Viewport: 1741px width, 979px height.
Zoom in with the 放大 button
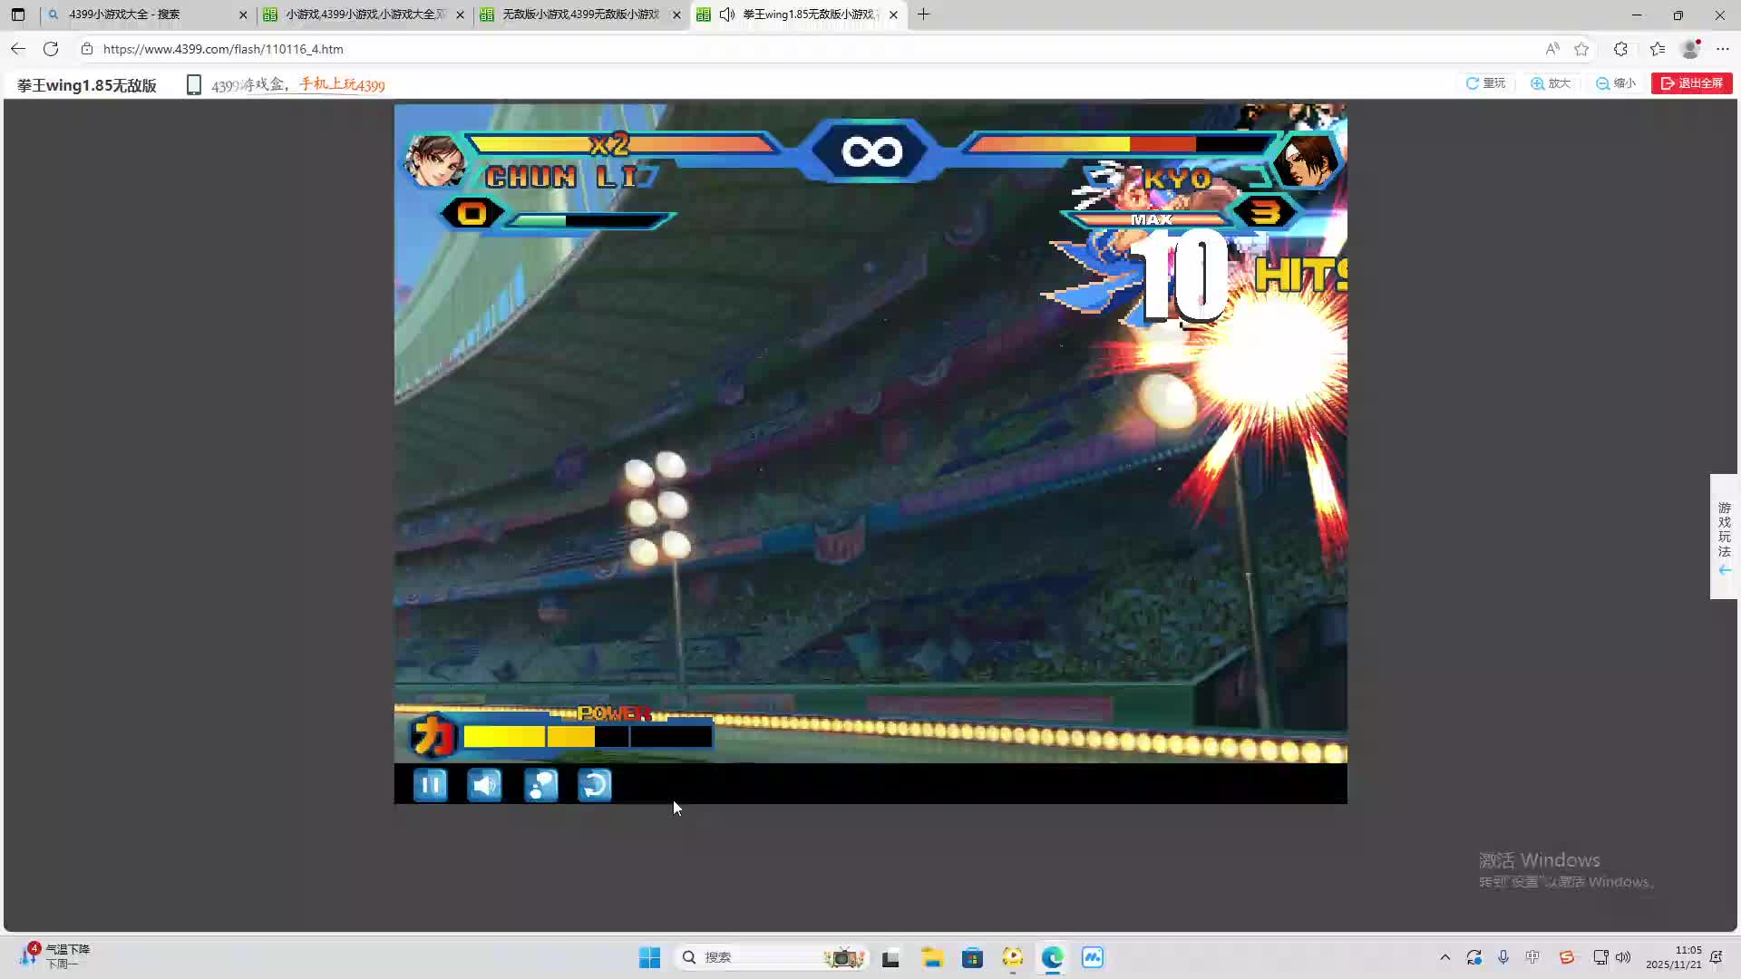[1551, 83]
